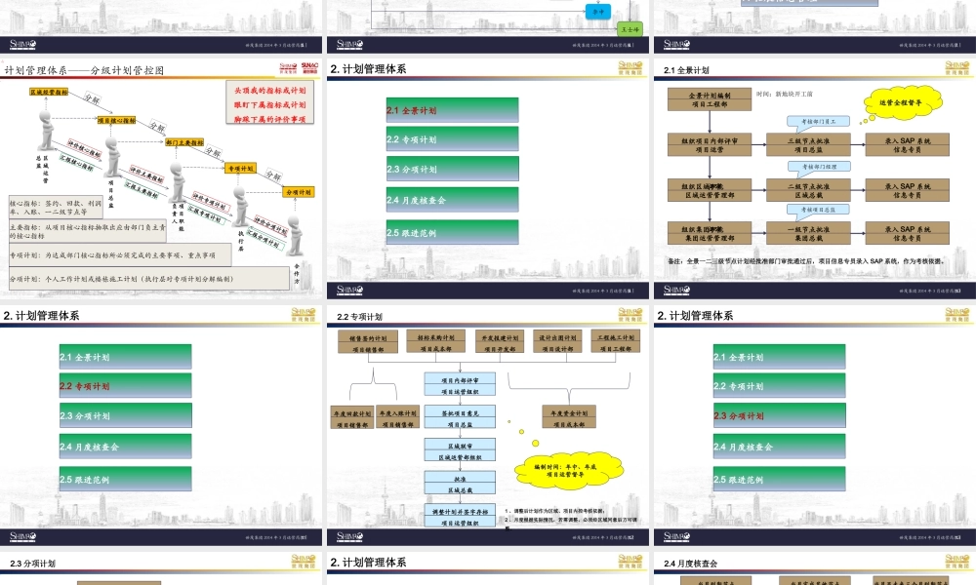Select the 销售签约计划 box
This screenshot has height=585, width=976.
pos(368,343)
